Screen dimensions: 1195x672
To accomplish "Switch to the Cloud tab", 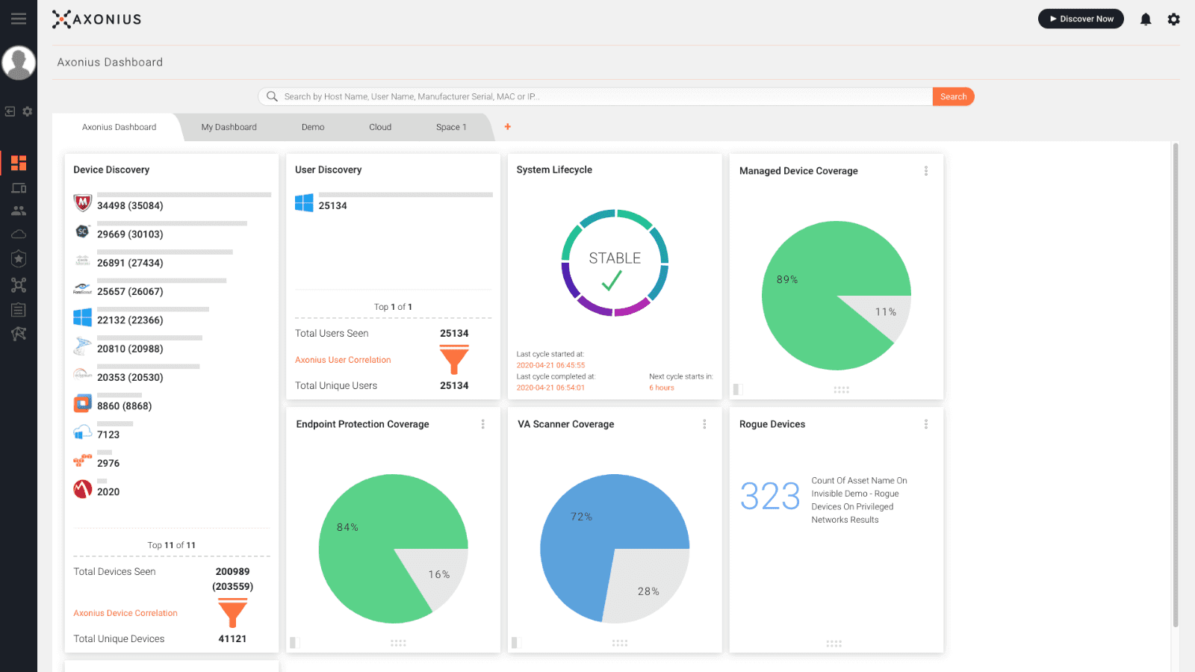I will coord(380,128).
